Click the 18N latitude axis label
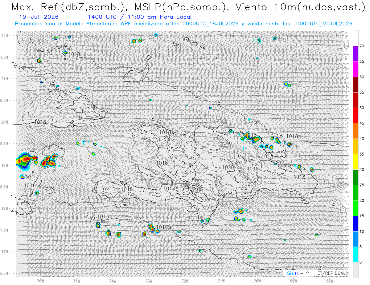Viewport: 370px width, 285px height. click(5, 208)
